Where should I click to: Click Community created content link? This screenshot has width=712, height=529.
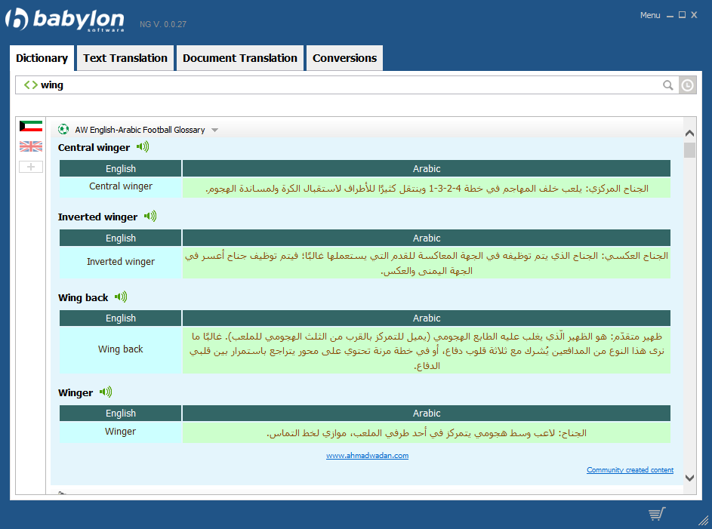click(x=630, y=470)
